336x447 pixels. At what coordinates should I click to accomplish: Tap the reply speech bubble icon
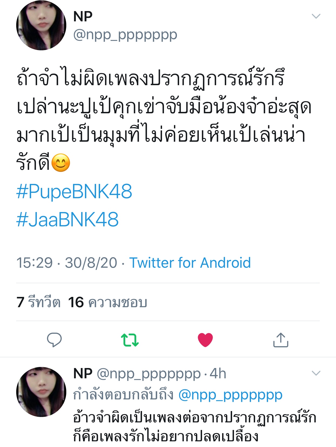54,340
